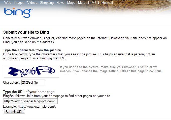Click the homepage URL text box

30,101
